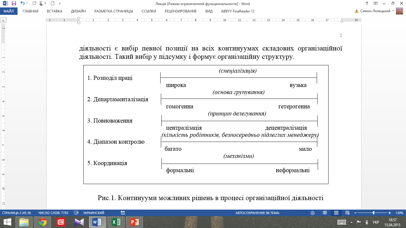This screenshot has width=406, height=228.
Task: Open Google Chrome from taskbar
Action: tap(42, 222)
